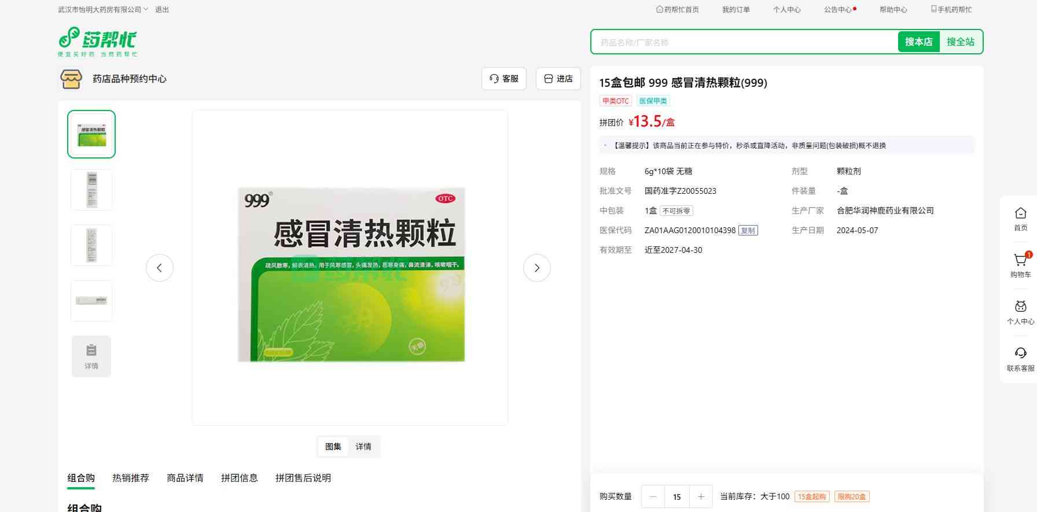Viewport: 1037px width, 512px height.
Task: Select the 图集 view toggle
Action: pyautogui.click(x=333, y=447)
